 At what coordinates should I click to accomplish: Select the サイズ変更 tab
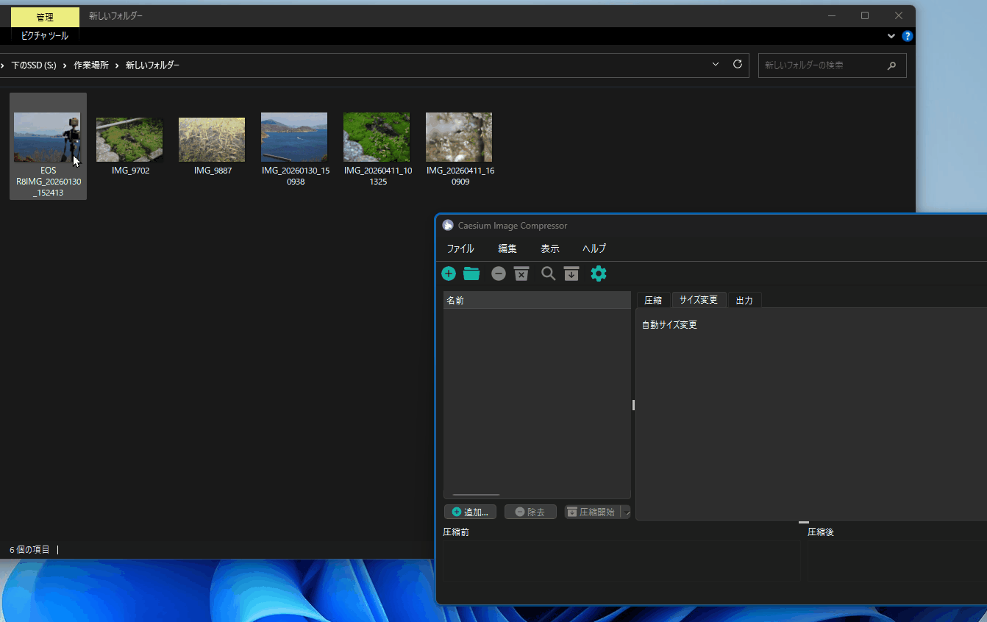click(699, 300)
